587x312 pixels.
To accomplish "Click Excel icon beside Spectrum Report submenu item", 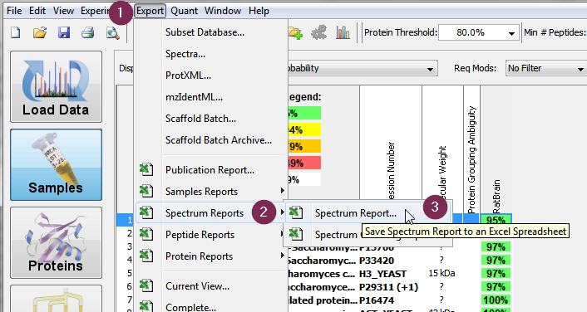I will [x=296, y=213].
